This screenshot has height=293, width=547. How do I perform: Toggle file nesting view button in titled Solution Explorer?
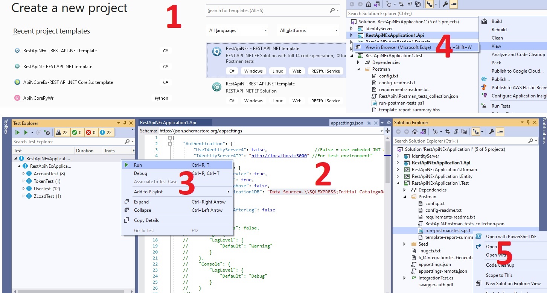476,132
